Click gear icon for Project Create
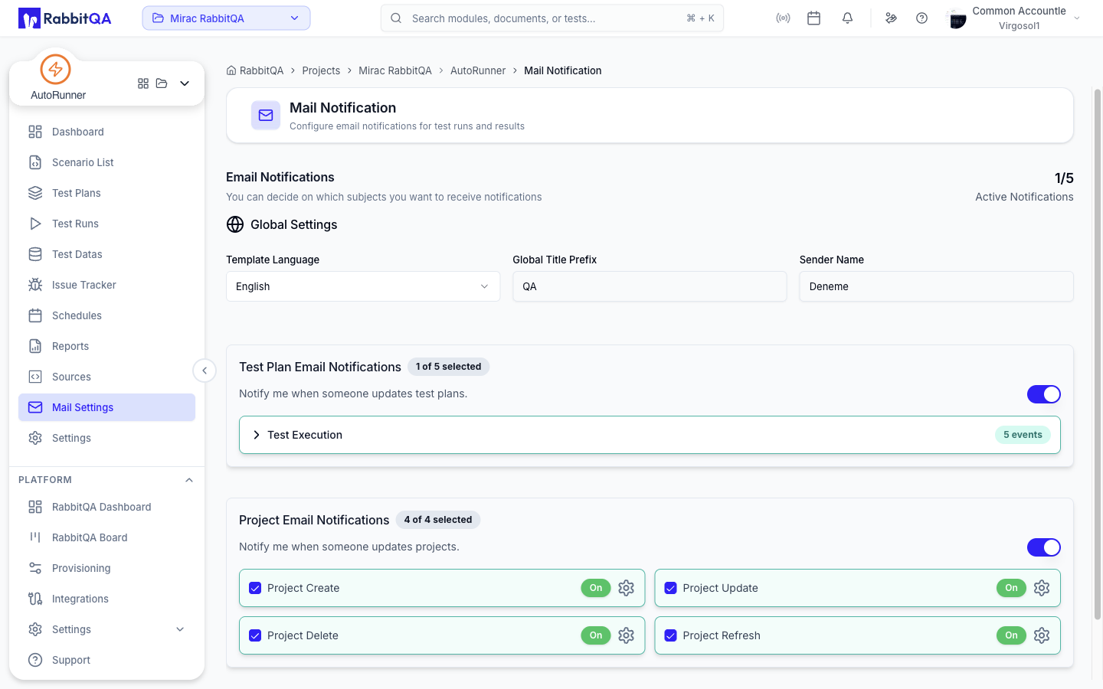1103x689 pixels. point(627,588)
